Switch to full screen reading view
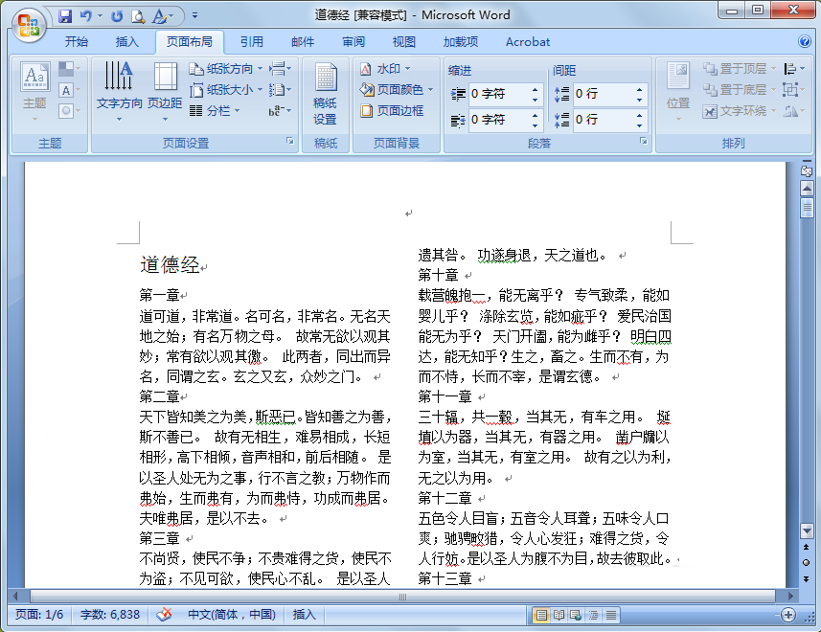Image resolution: width=821 pixels, height=632 pixels. pos(559,615)
